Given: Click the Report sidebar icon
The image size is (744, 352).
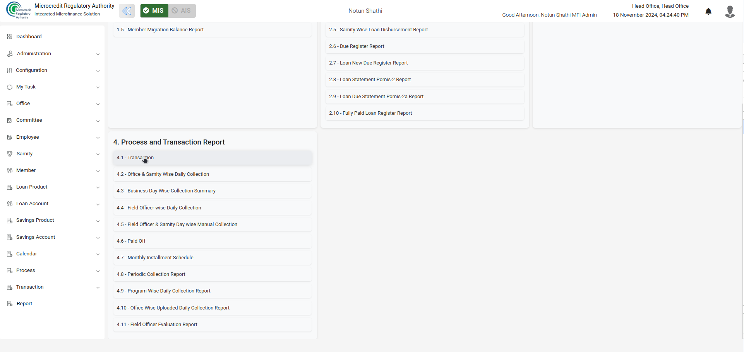Looking at the screenshot, I should click(10, 304).
